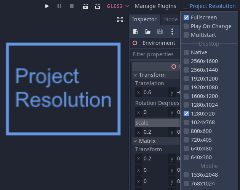Select 640x360 resolution
This screenshot has height=190, width=240.
[186, 157]
